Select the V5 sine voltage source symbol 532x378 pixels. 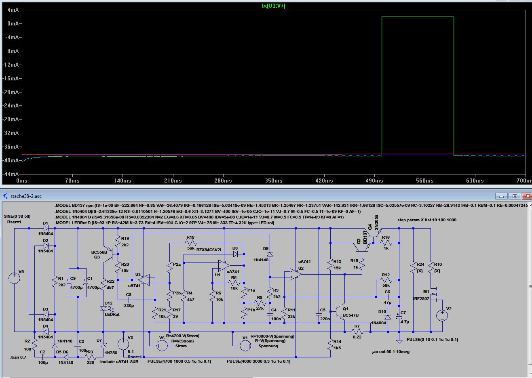15,278
